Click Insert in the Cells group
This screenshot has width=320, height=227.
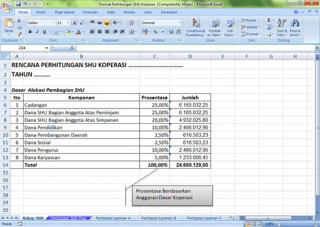(250, 20)
